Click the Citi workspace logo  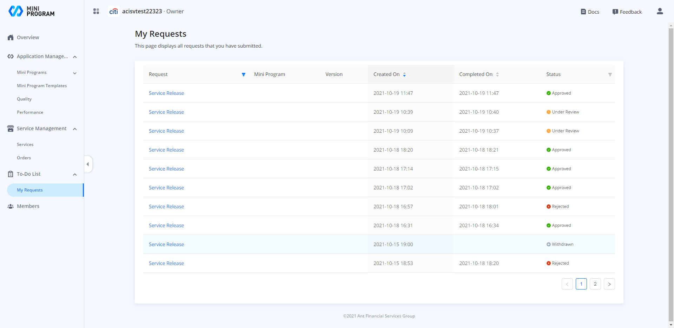(113, 12)
